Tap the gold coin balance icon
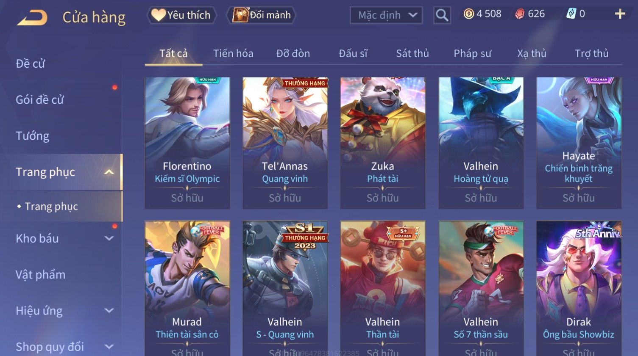This screenshot has width=638, height=356. [x=468, y=14]
